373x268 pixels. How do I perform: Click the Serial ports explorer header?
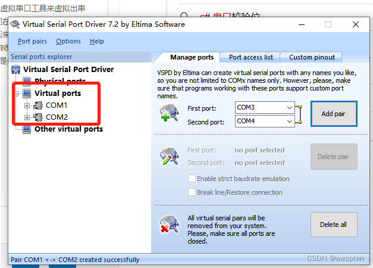(x=80, y=57)
